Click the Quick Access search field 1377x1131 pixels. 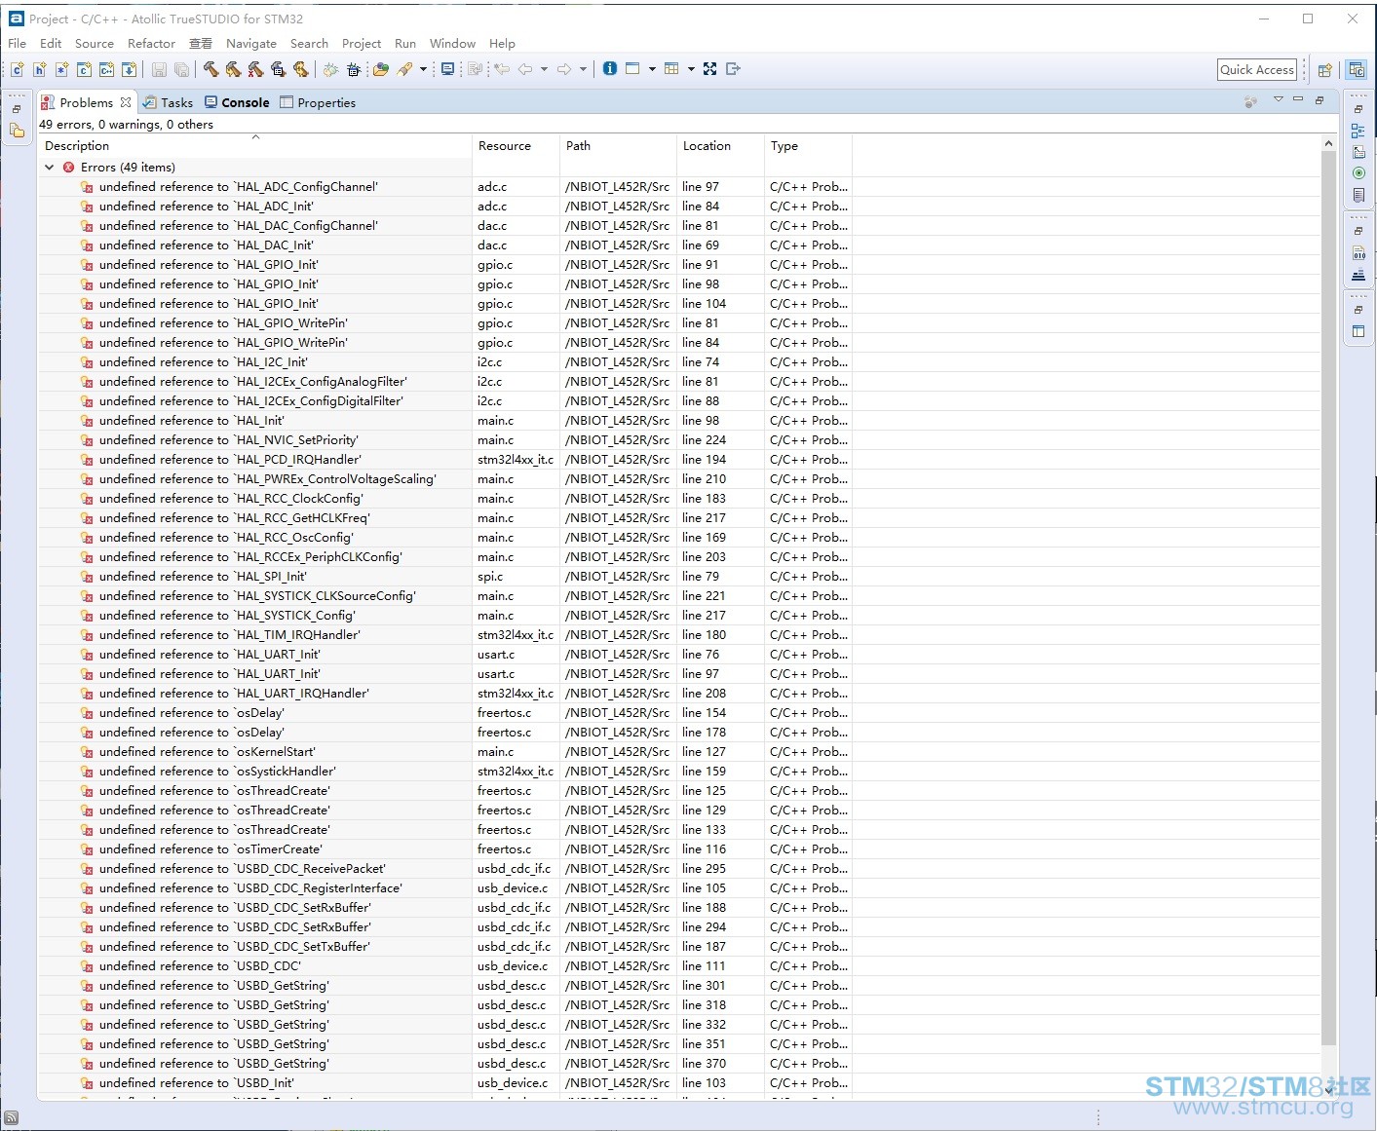[1257, 69]
